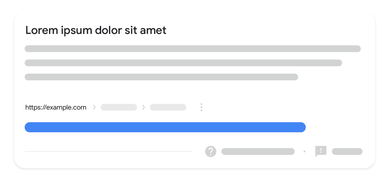The image size is (389, 181).
Task: Select the second gray breadcrumb pill
Action: 168,107
